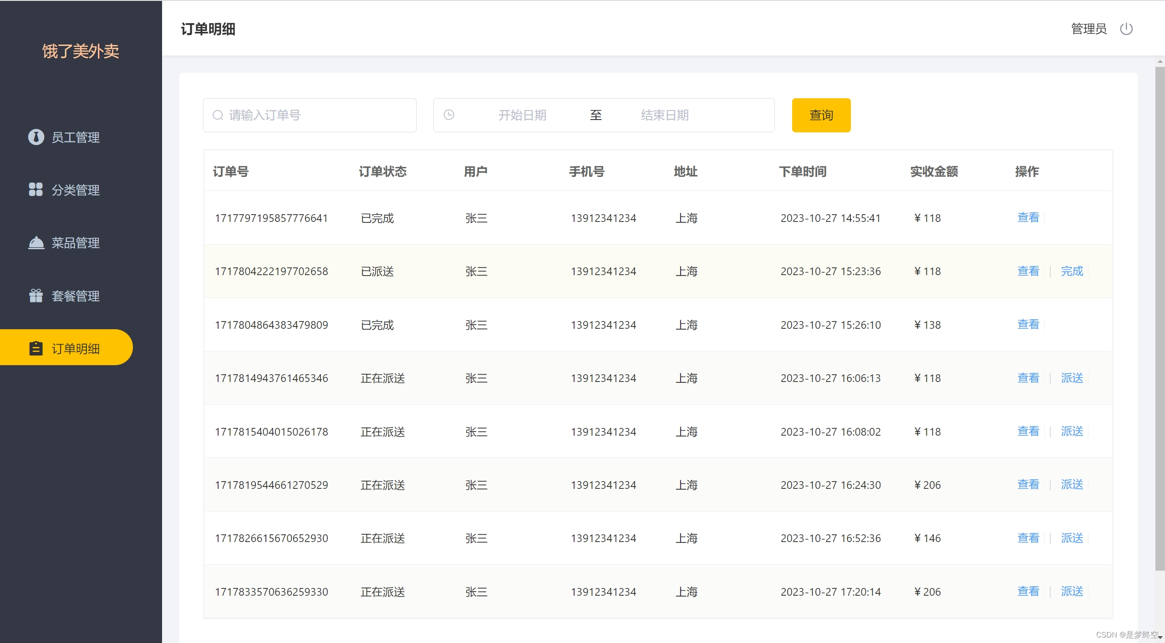View order 1717804222197702658
The image size is (1165, 643).
[x=1028, y=271]
